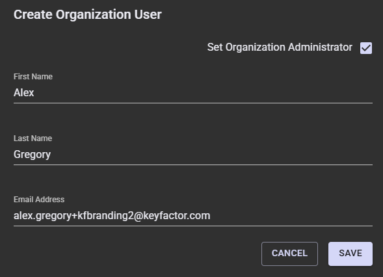Cancel creating the organization user
The height and width of the screenshot is (277, 383).
[x=289, y=254]
